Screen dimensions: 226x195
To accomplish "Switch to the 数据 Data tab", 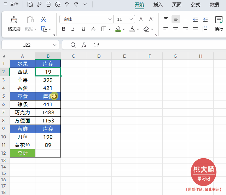I will (214, 5).
